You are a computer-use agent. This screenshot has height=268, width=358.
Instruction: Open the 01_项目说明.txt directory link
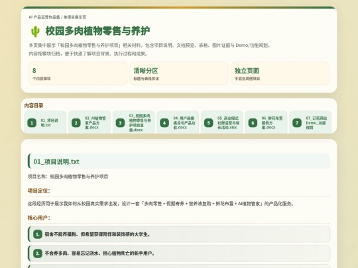coord(45,122)
